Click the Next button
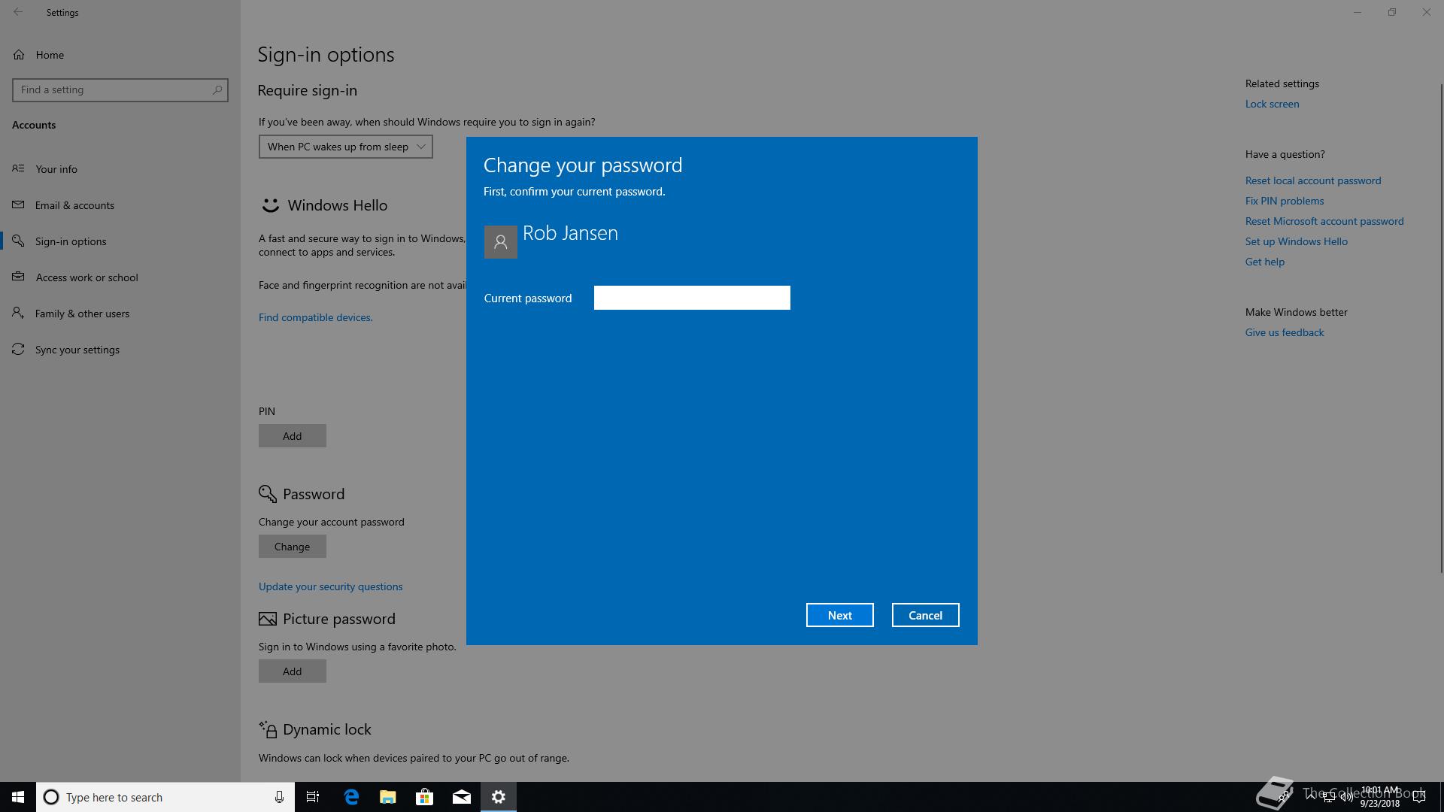Screen dimensions: 1444x812 pos(839,615)
